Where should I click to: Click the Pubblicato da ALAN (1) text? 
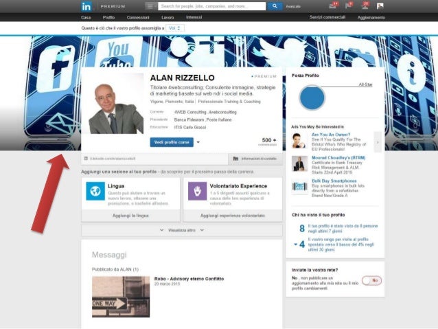coord(115,269)
